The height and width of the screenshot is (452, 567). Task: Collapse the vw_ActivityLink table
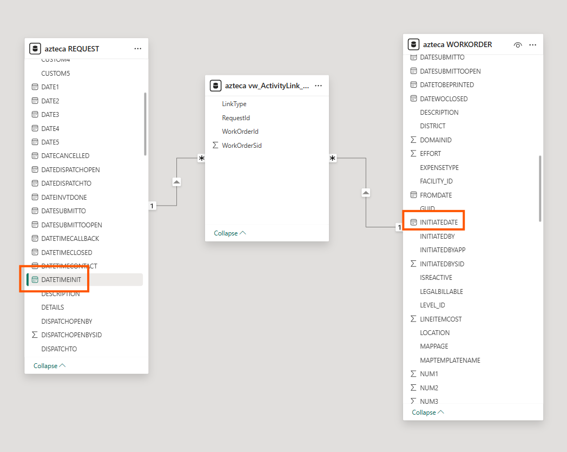coord(230,233)
